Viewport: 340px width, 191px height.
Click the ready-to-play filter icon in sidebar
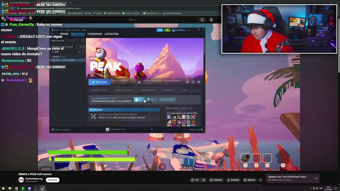coord(84,47)
